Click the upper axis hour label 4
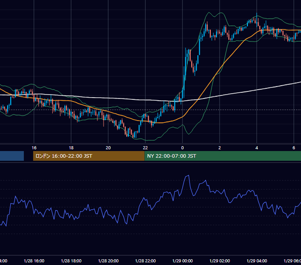Viewport: 301px width, 265px height. click(257, 148)
